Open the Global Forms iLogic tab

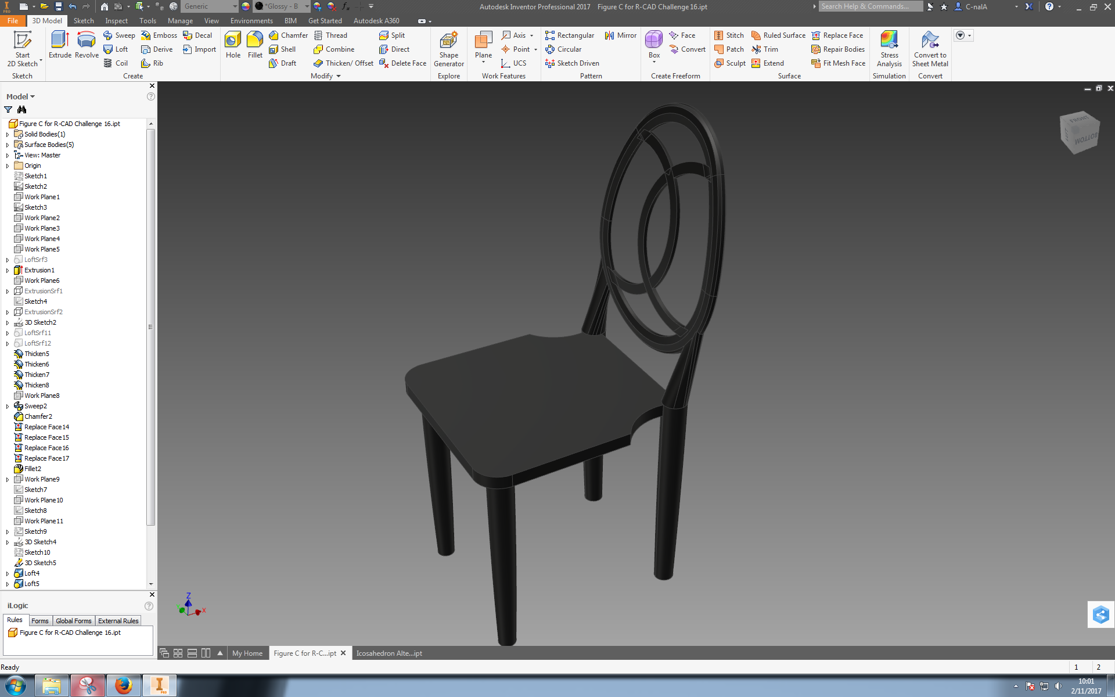coord(73,621)
